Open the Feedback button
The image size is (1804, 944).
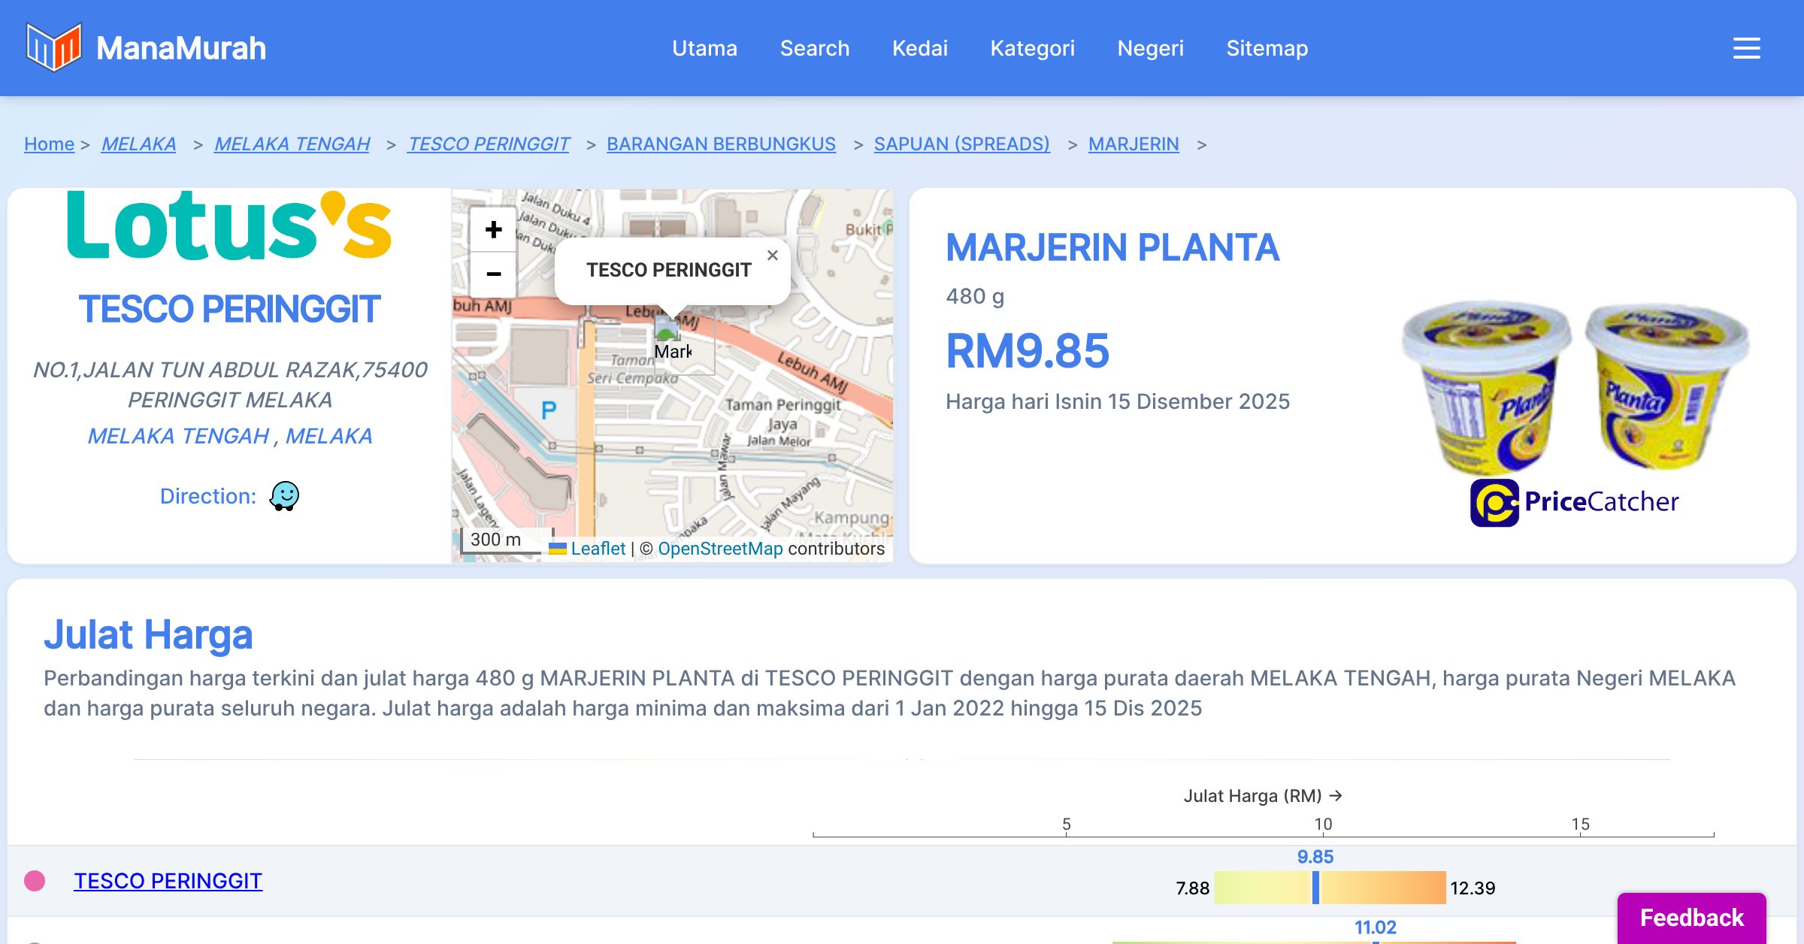(1691, 917)
